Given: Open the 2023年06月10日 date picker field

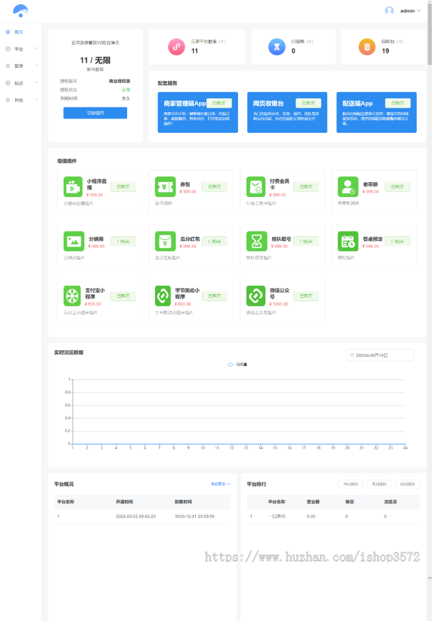Looking at the screenshot, I should [x=380, y=355].
